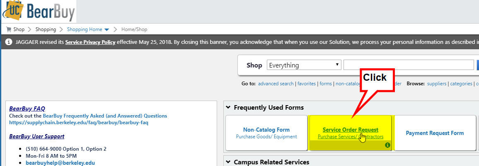The image size is (479, 166).
Task: Click Home/Shop breadcrumb text
Action: coord(134,29)
